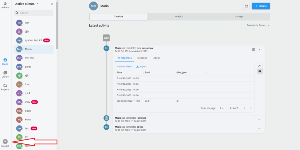
Task: Switch to table list view icon
Action: [260, 71]
